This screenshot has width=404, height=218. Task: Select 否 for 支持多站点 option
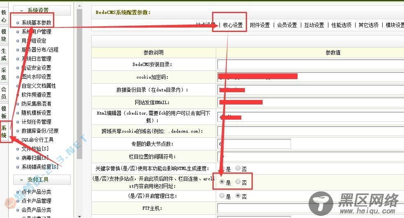pos(238,182)
